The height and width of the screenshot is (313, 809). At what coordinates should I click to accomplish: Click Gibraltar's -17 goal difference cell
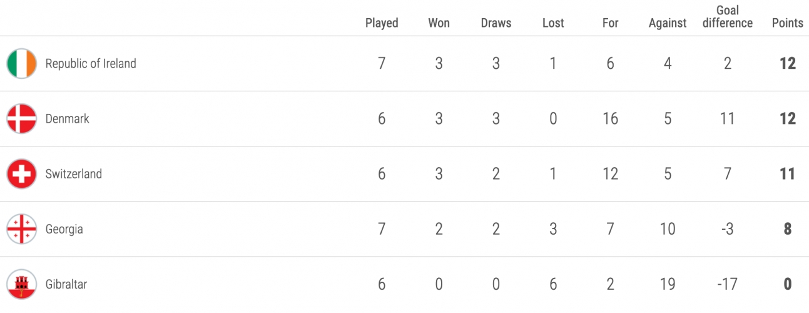click(727, 284)
